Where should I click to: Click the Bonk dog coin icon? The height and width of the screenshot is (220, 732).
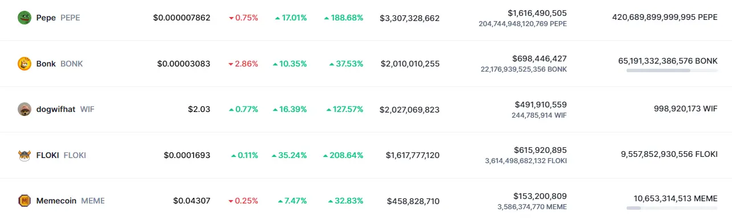[x=24, y=64]
